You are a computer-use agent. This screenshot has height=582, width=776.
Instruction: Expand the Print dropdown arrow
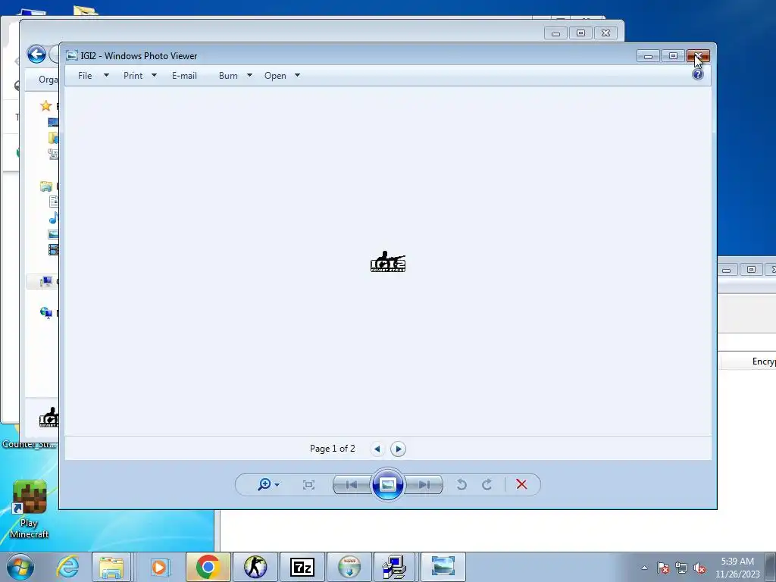154,75
